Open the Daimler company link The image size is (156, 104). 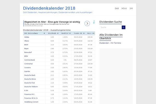pyautogui.click(x=27, y=71)
